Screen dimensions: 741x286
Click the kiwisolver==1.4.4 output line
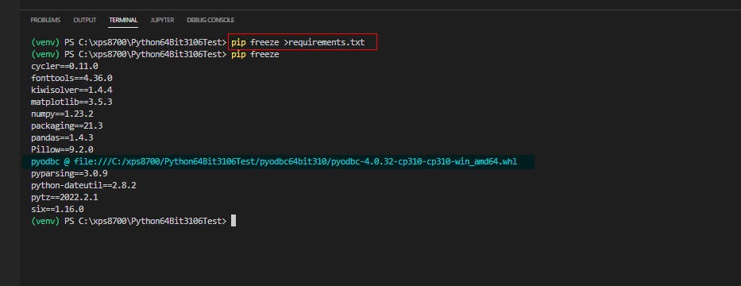tap(71, 90)
